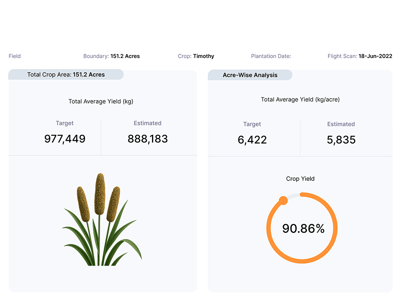Click the Boundary 151.2 Acres value
Viewport: 402px width, 301px height.
pos(125,56)
